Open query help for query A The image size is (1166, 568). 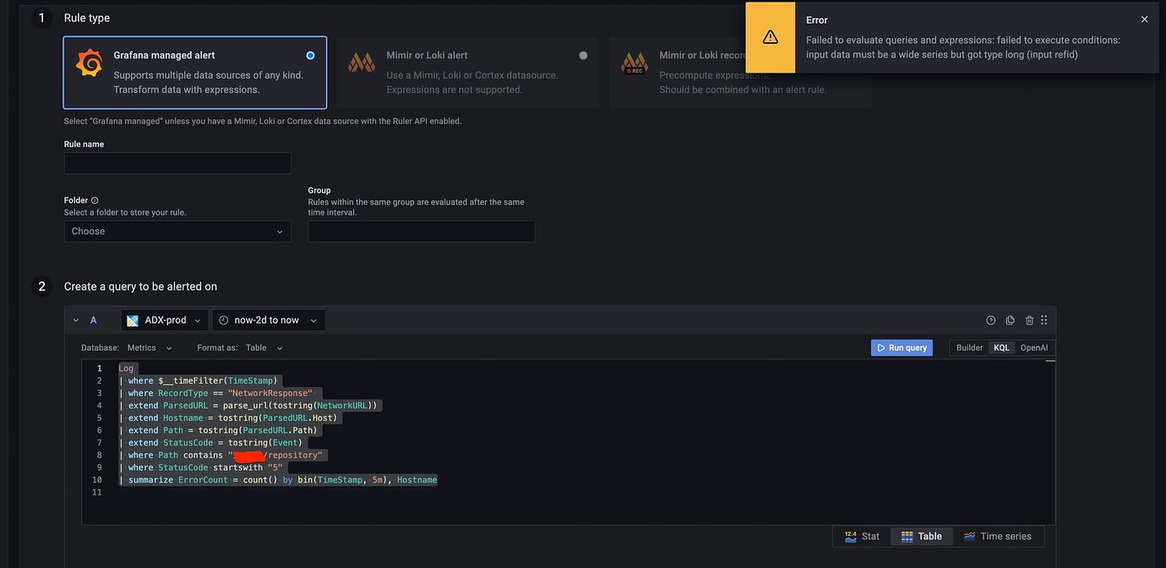pos(989,319)
